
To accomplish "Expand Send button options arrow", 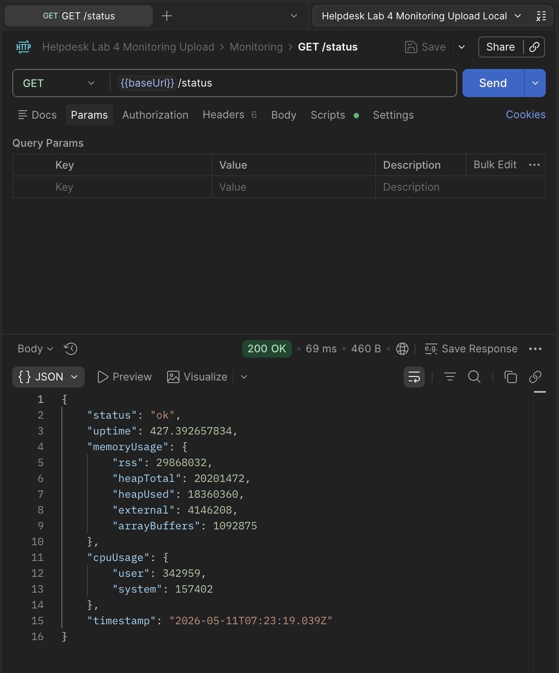I will [535, 83].
